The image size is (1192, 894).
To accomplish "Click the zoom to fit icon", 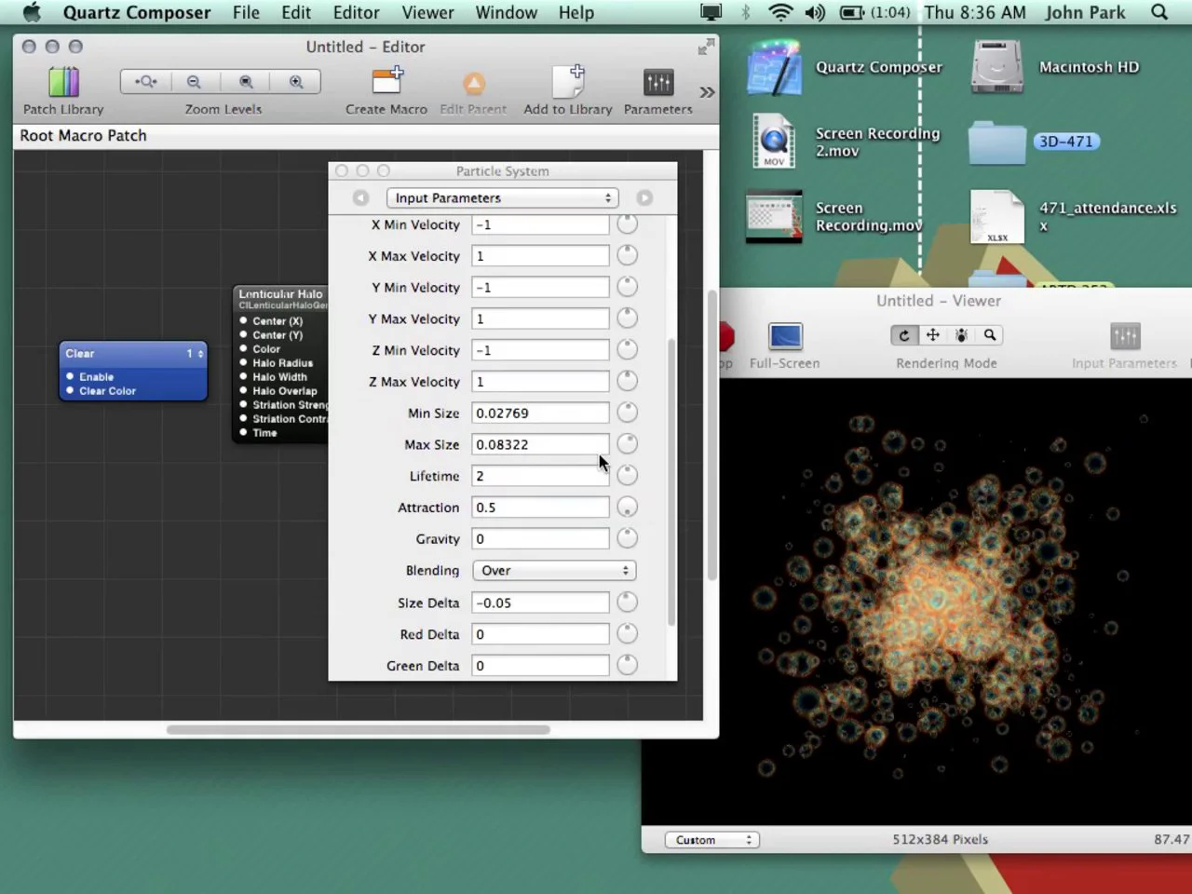I will [x=146, y=82].
